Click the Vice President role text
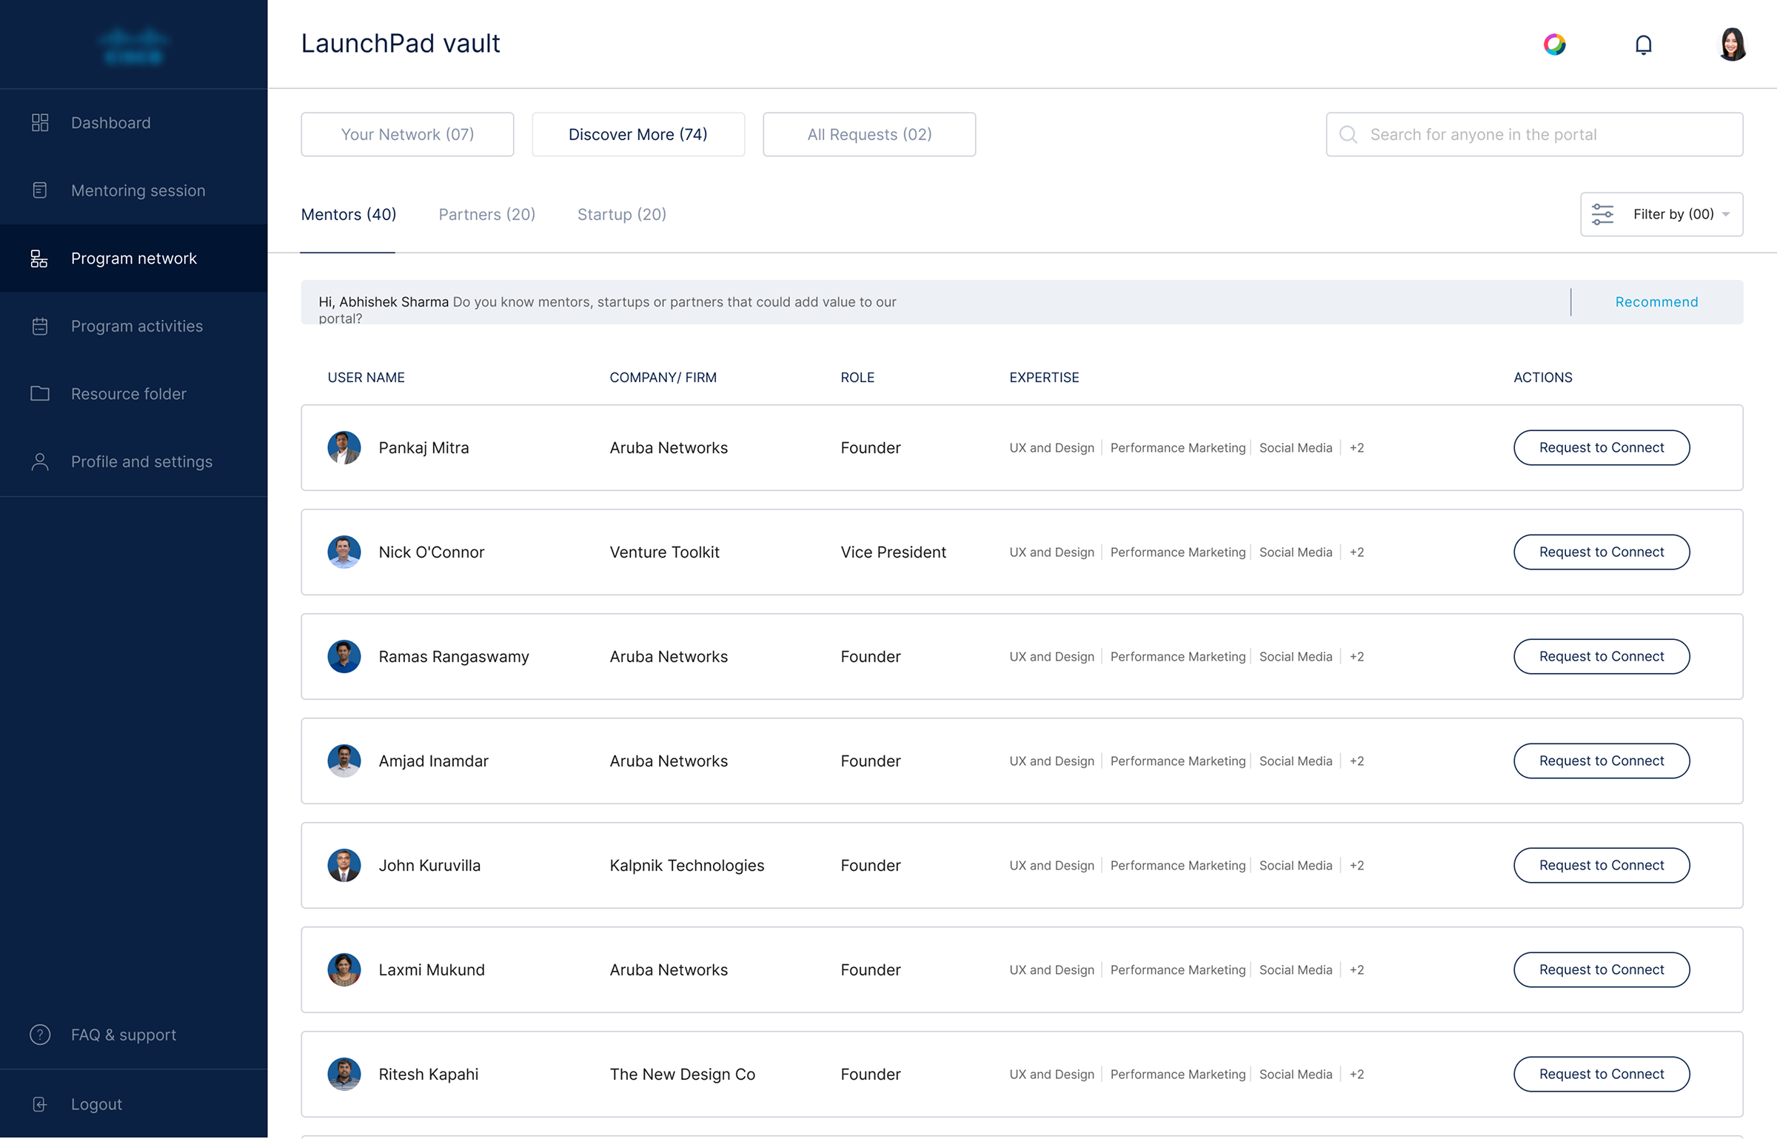The width and height of the screenshot is (1777, 1139). (x=893, y=552)
